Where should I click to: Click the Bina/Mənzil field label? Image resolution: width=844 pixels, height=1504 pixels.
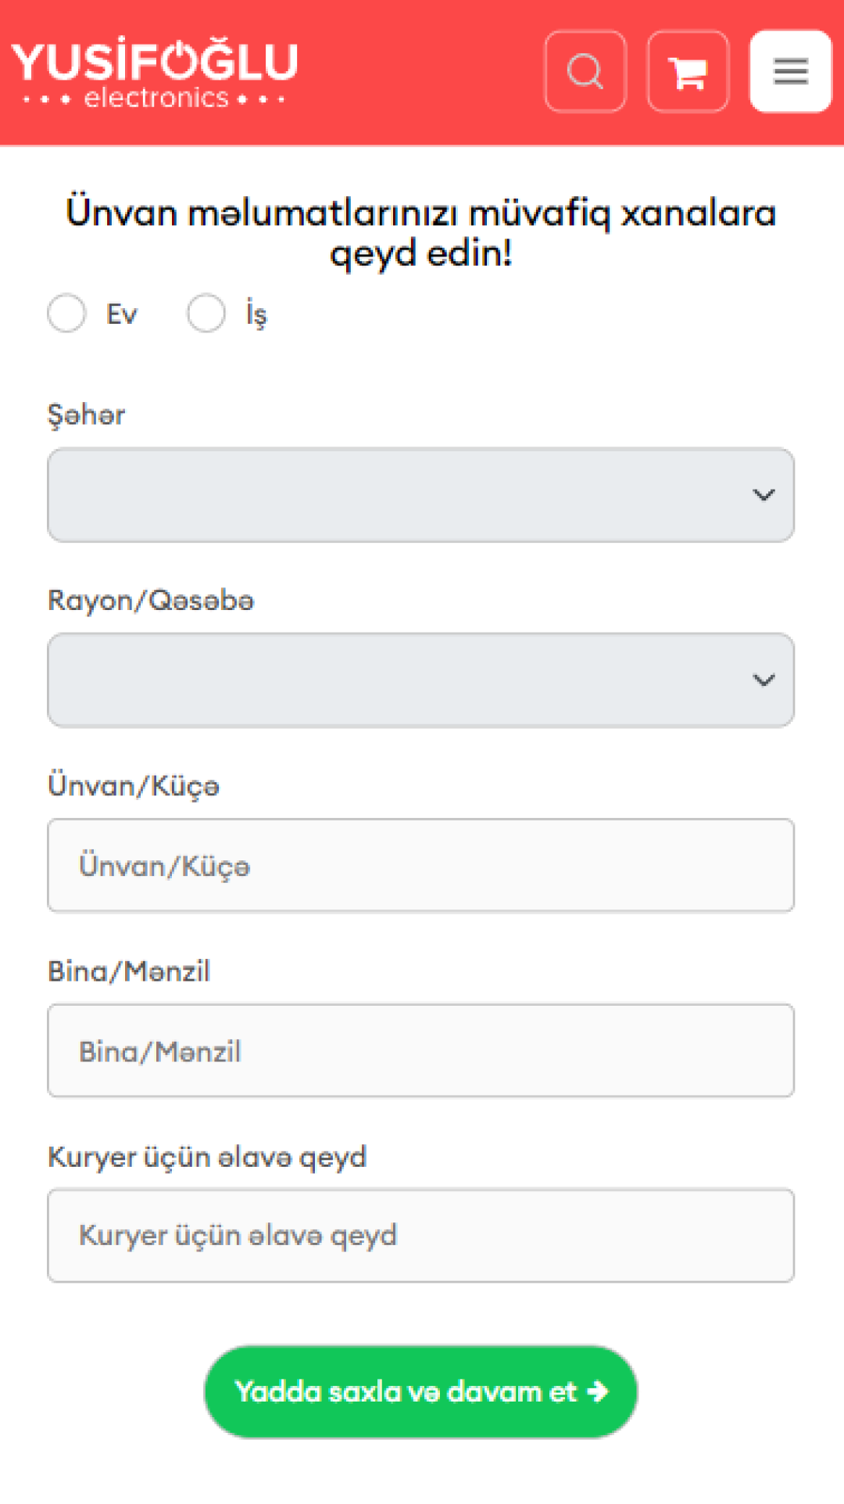[129, 971]
